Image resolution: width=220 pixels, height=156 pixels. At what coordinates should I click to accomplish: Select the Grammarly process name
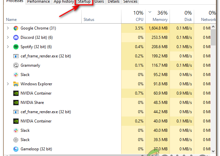[31, 65]
